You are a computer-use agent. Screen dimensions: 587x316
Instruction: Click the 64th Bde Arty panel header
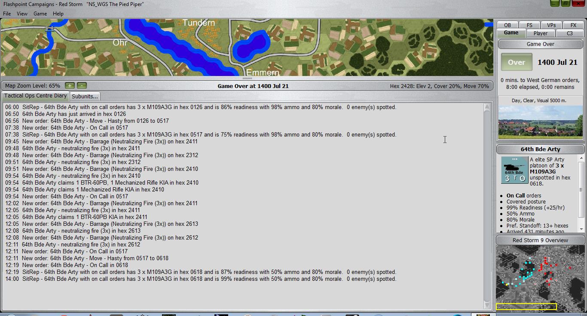coord(540,149)
